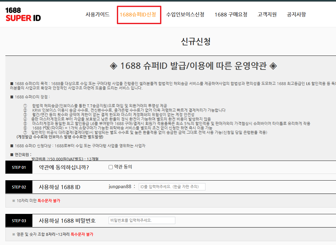This screenshot has width=336, height=245.
Task: Click the '1688 슈퍼ID의 장점' heading
Action: [30, 97]
